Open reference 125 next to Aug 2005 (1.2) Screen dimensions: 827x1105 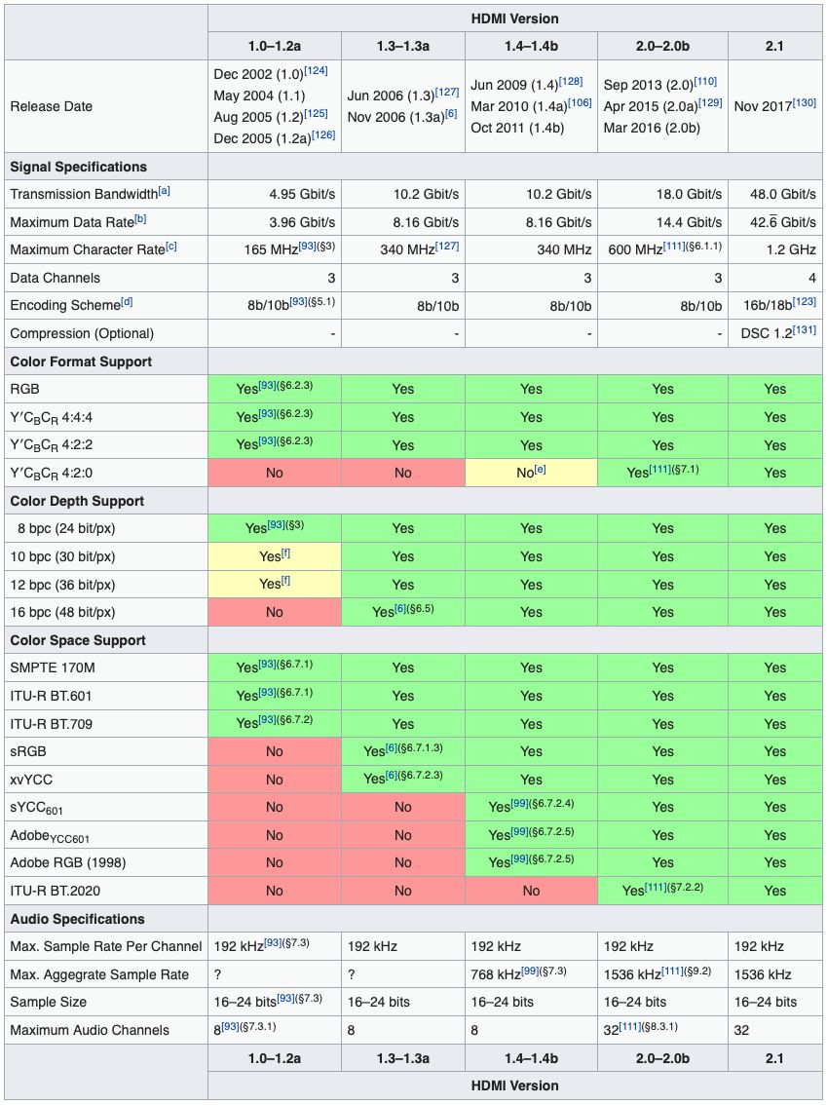(317, 113)
